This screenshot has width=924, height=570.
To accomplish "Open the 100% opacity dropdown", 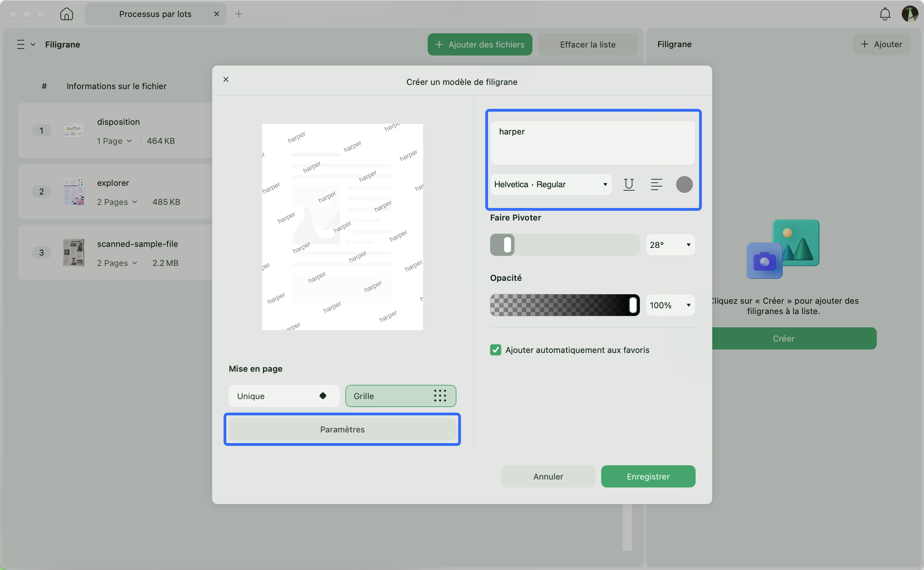I will click(x=670, y=305).
